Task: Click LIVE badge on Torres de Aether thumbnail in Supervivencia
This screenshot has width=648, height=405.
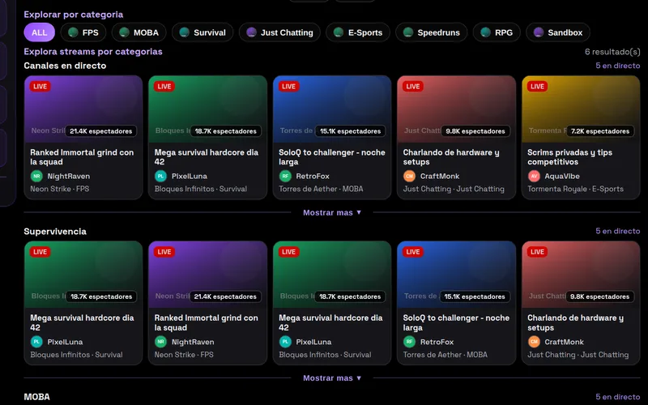Action: click(413, 252)
